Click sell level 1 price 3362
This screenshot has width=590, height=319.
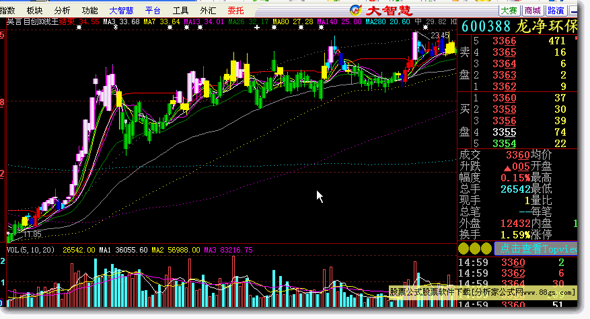pyautogui.click(x=504, y=87)
